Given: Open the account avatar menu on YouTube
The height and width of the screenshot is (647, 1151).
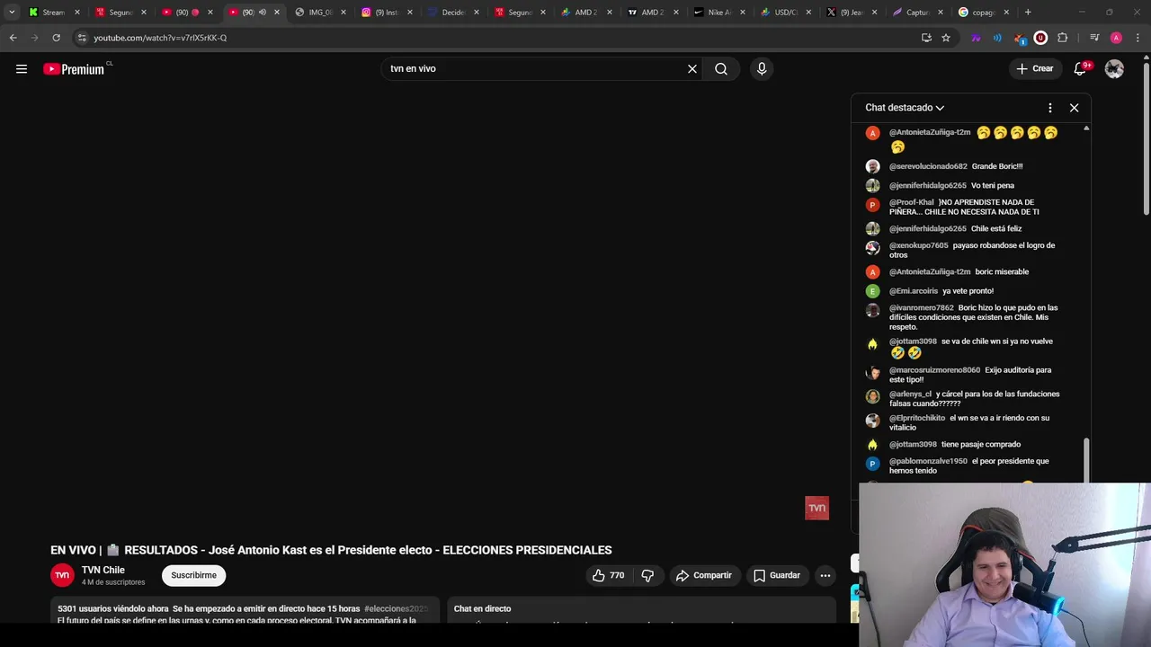Looking at the screenshot, I should [x=1114, y=69].
